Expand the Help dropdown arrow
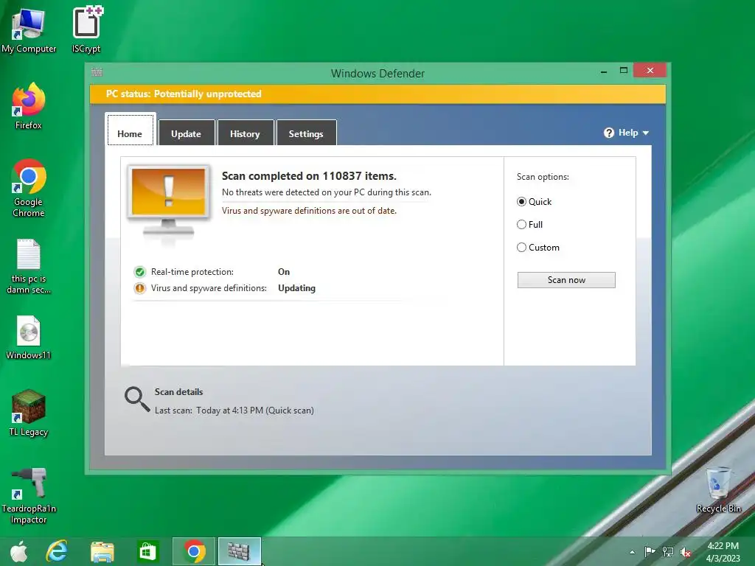755x566 pixels. tap(646, 133)
